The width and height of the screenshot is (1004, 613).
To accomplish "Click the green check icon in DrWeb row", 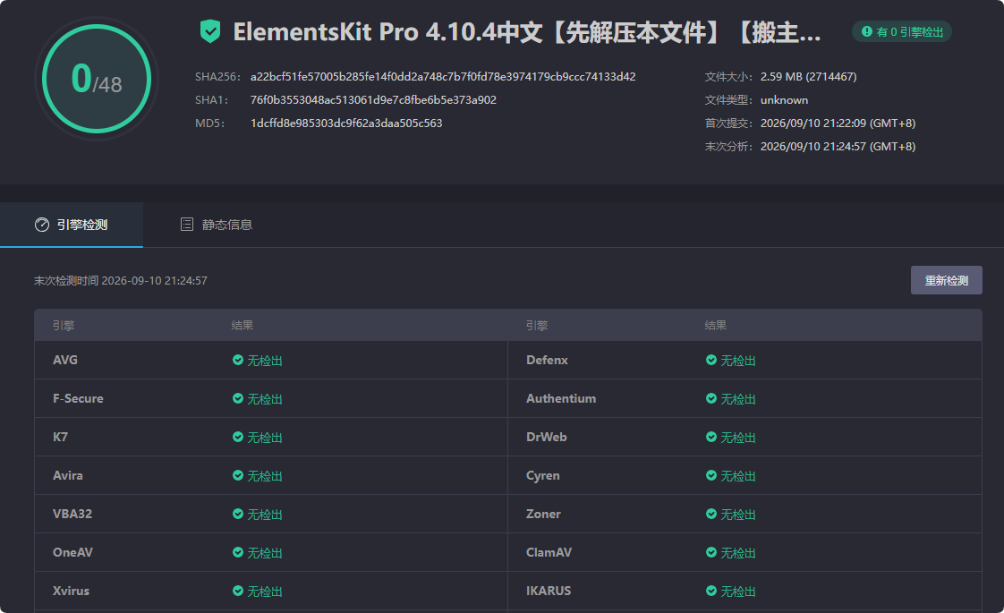I will (x=710, y=437).
